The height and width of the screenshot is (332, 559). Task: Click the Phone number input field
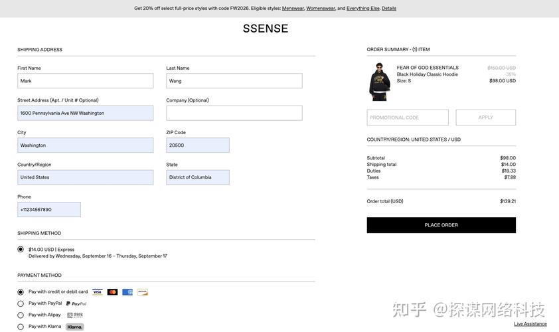click(49, 210)
